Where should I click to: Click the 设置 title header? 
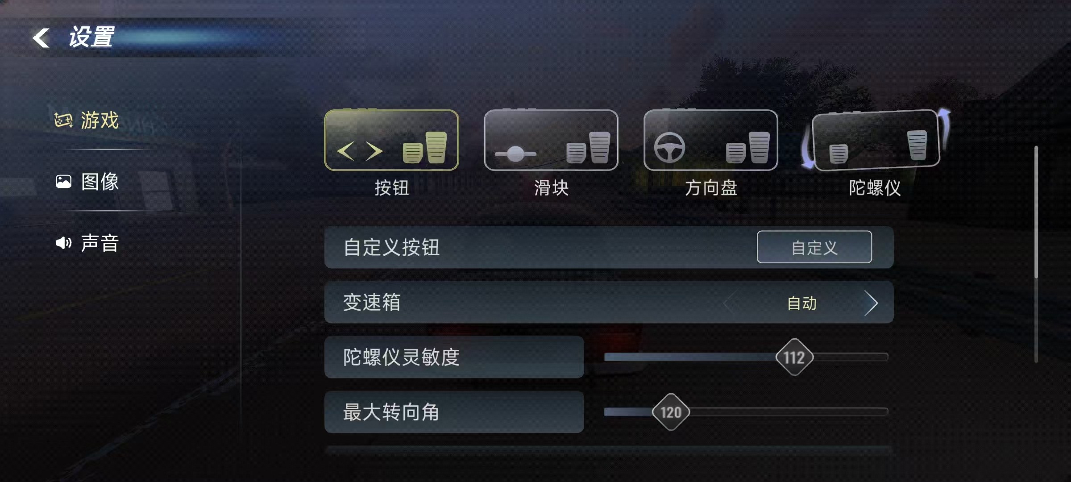91,37
